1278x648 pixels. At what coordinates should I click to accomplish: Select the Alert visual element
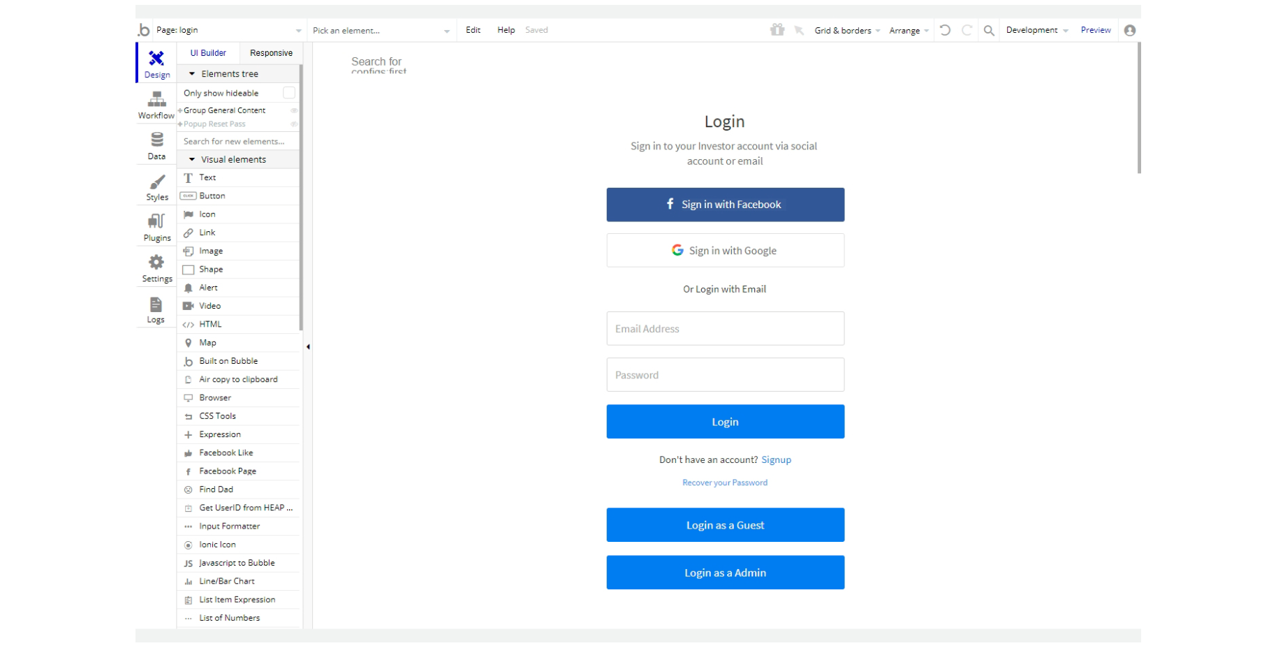coord(239,288)
